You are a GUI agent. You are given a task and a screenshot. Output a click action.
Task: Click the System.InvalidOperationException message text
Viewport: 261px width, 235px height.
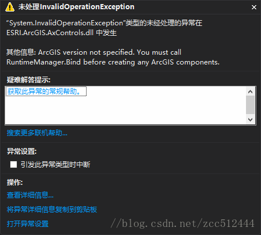pyautogui.click(x=105, y=28)
